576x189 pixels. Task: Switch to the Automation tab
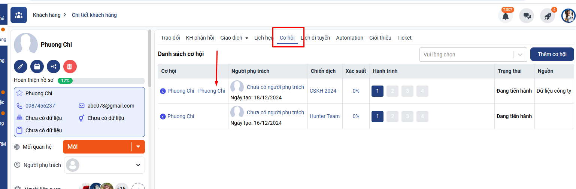tap(349, 38)
